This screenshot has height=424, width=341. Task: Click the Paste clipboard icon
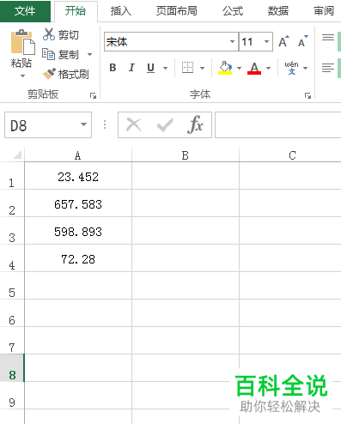[x=23, y=42]
